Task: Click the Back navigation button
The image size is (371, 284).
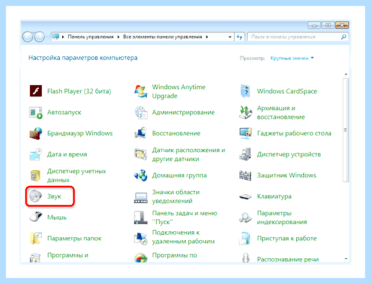Action: tap(28, 37)
